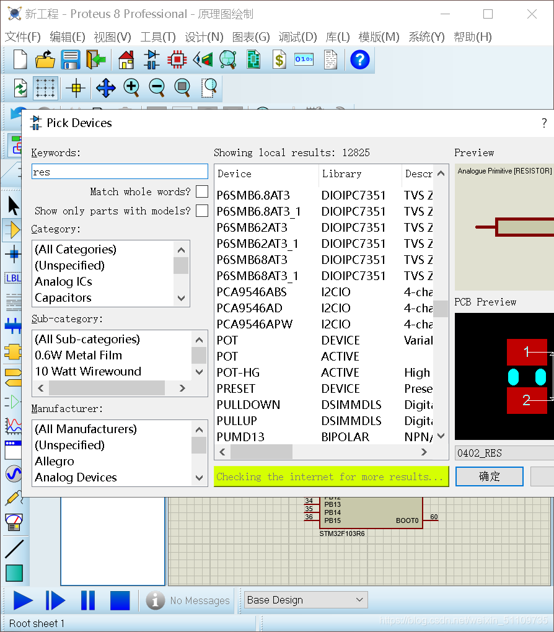Screen dimensions: 554x632
Task: Click the 0402_RES package field
Action: [x=504, y=453]
